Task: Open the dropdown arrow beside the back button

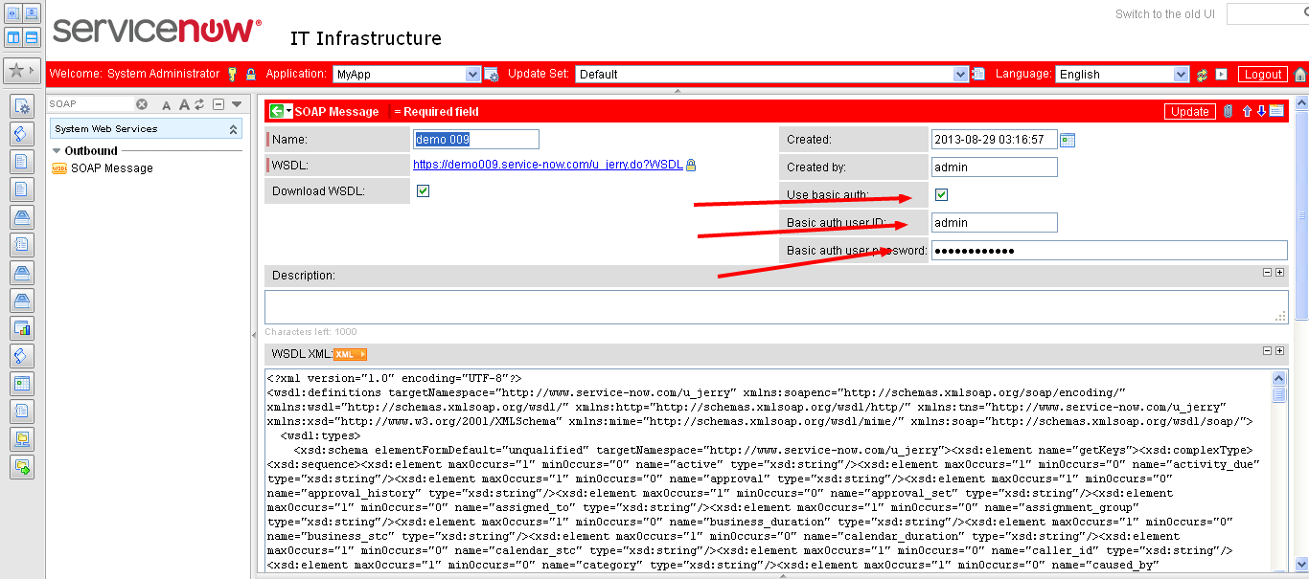Action: point(288,111)
